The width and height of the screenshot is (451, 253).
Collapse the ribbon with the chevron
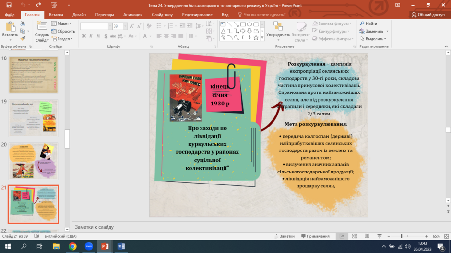point(446,46)
